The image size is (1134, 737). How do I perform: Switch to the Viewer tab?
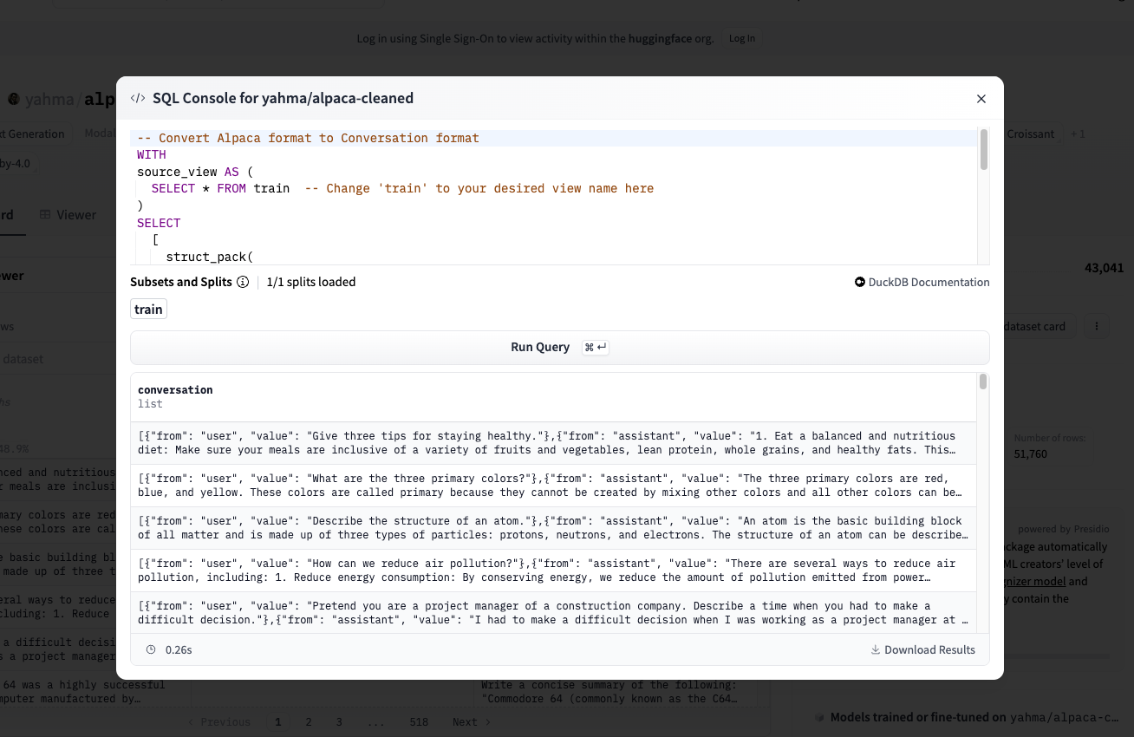(x=68, y=215)
